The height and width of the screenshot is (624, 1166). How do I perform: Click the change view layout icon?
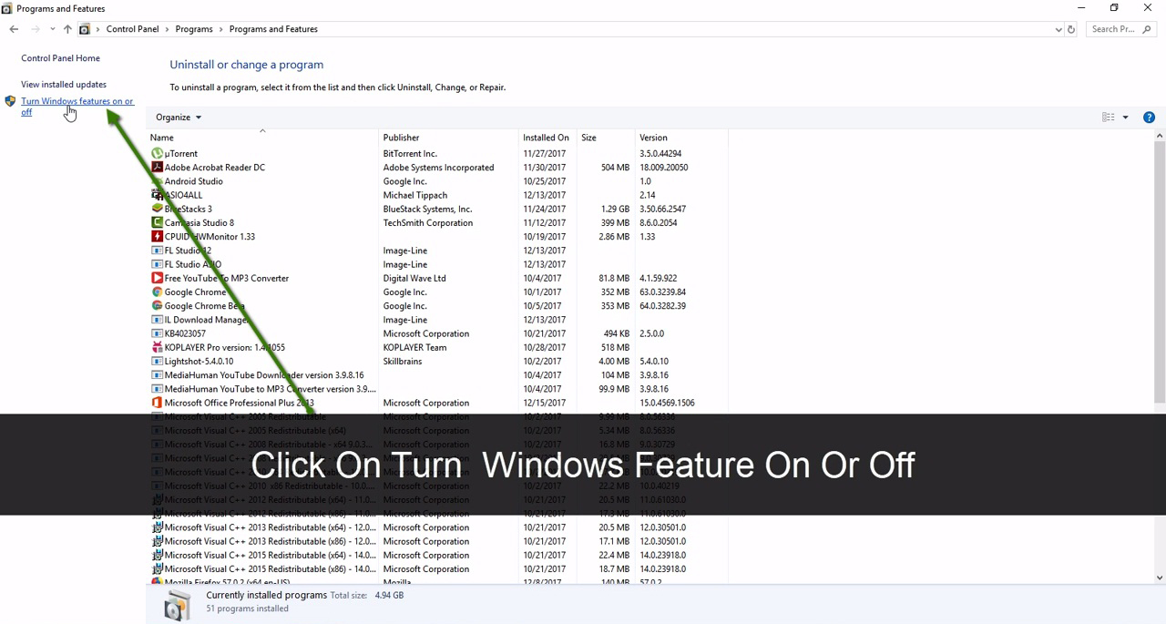[1109, 118]
